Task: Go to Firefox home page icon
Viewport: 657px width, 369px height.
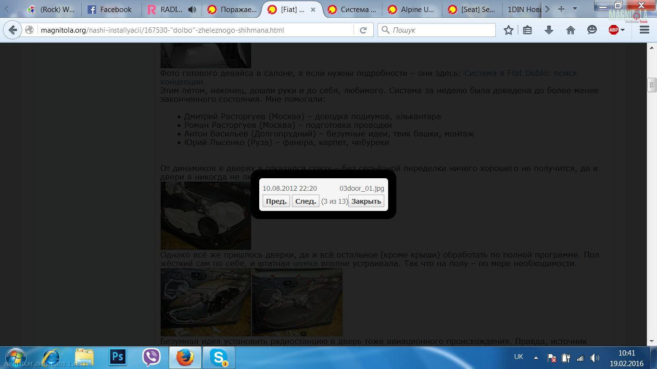Action: 570,30
